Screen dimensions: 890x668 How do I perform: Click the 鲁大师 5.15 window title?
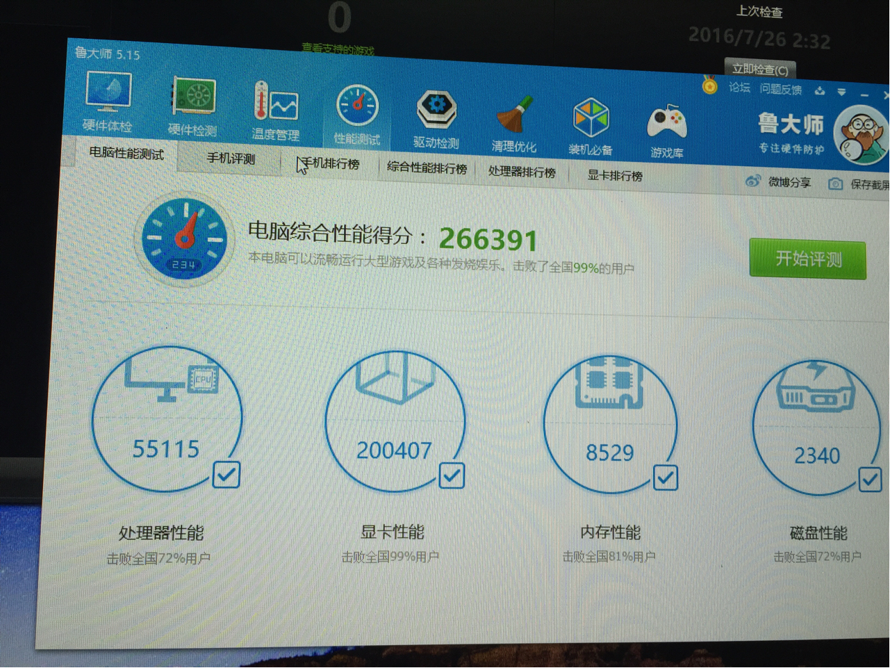[107, 54]
